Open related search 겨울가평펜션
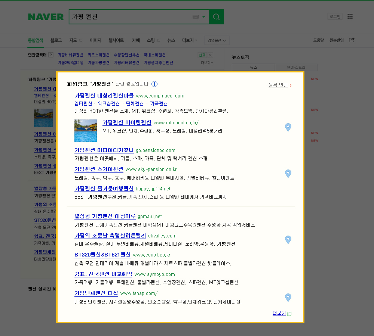374x336 pixels. click(x=98, y=63)
